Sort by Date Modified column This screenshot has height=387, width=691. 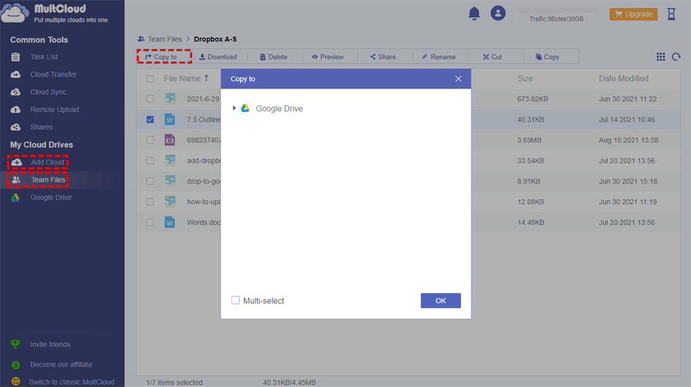click(623, 79)
